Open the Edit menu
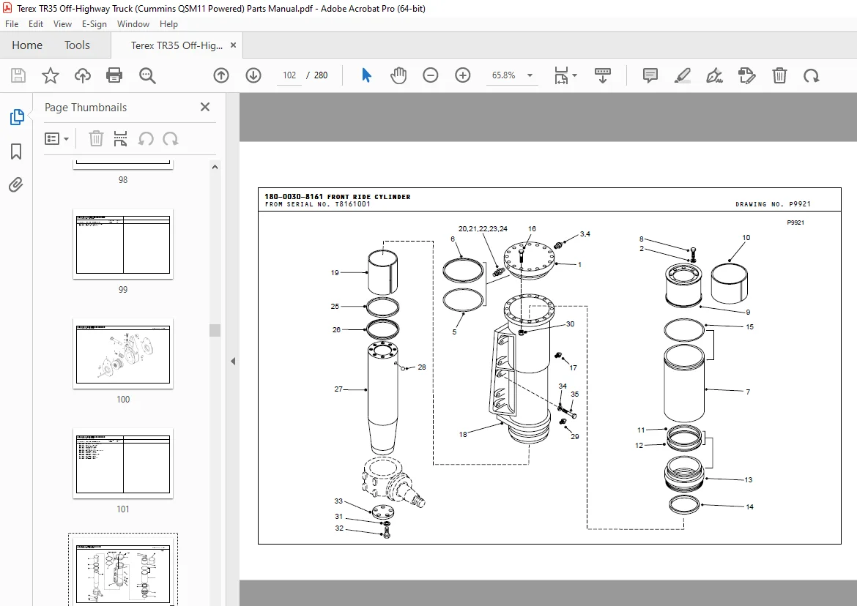 (36, 24)
